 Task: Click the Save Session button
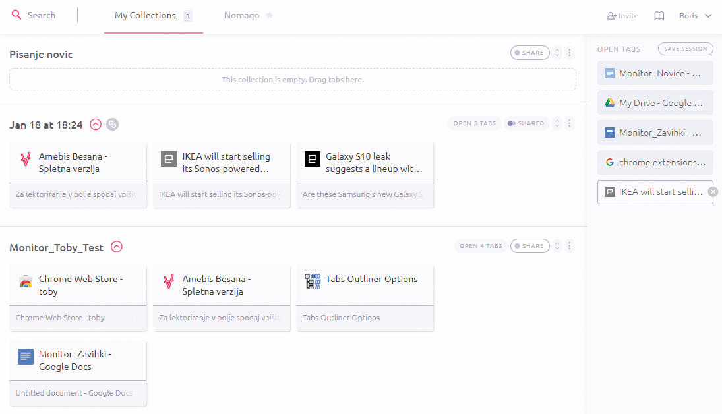685,49
